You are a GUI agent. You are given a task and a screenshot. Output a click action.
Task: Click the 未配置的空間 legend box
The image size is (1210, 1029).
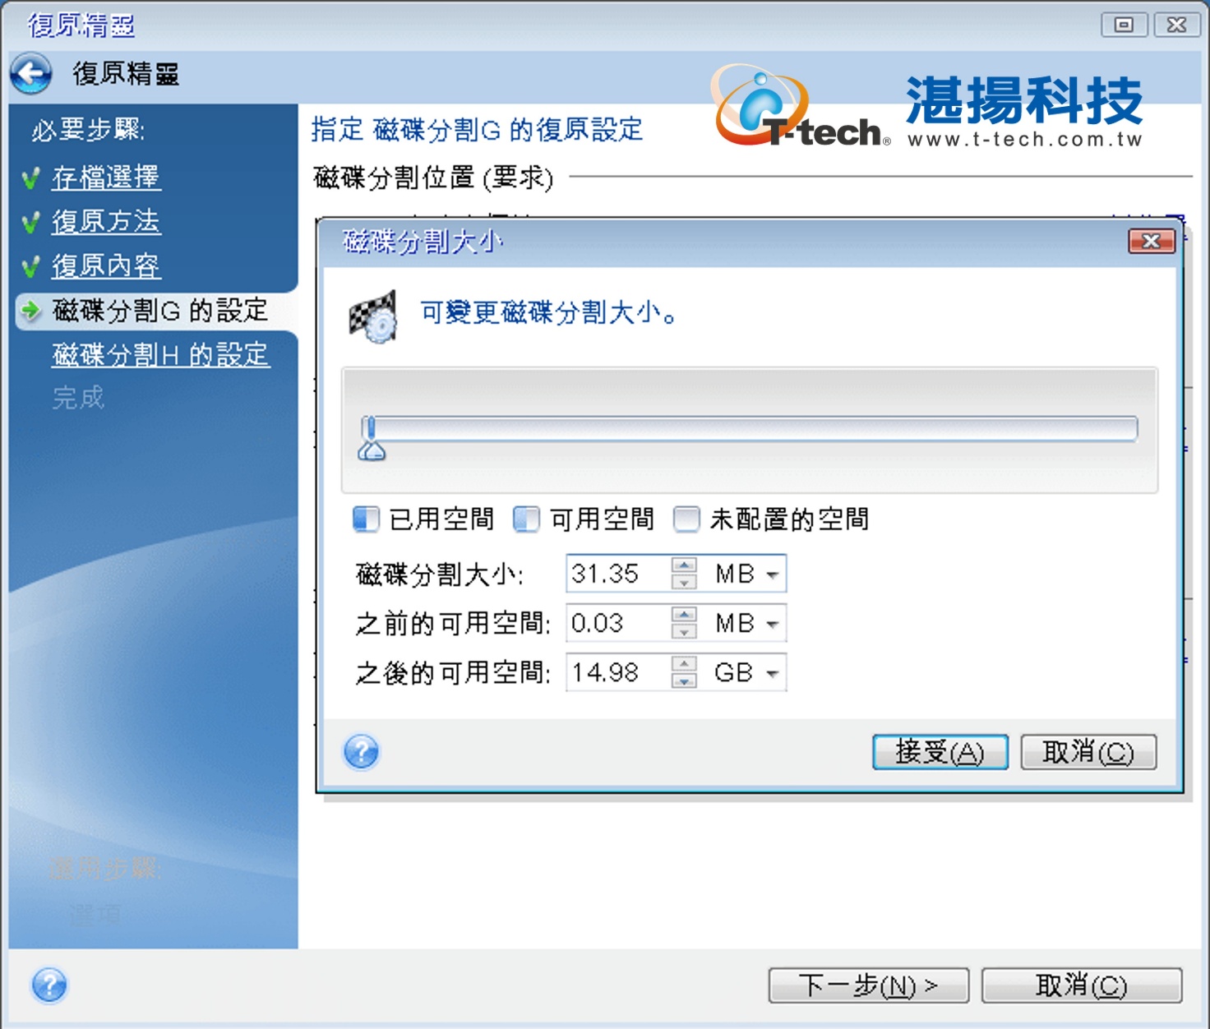(x=686, y=519)
